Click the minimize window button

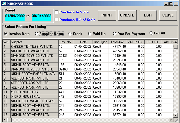pyautogui.click(x=166, y=4)
